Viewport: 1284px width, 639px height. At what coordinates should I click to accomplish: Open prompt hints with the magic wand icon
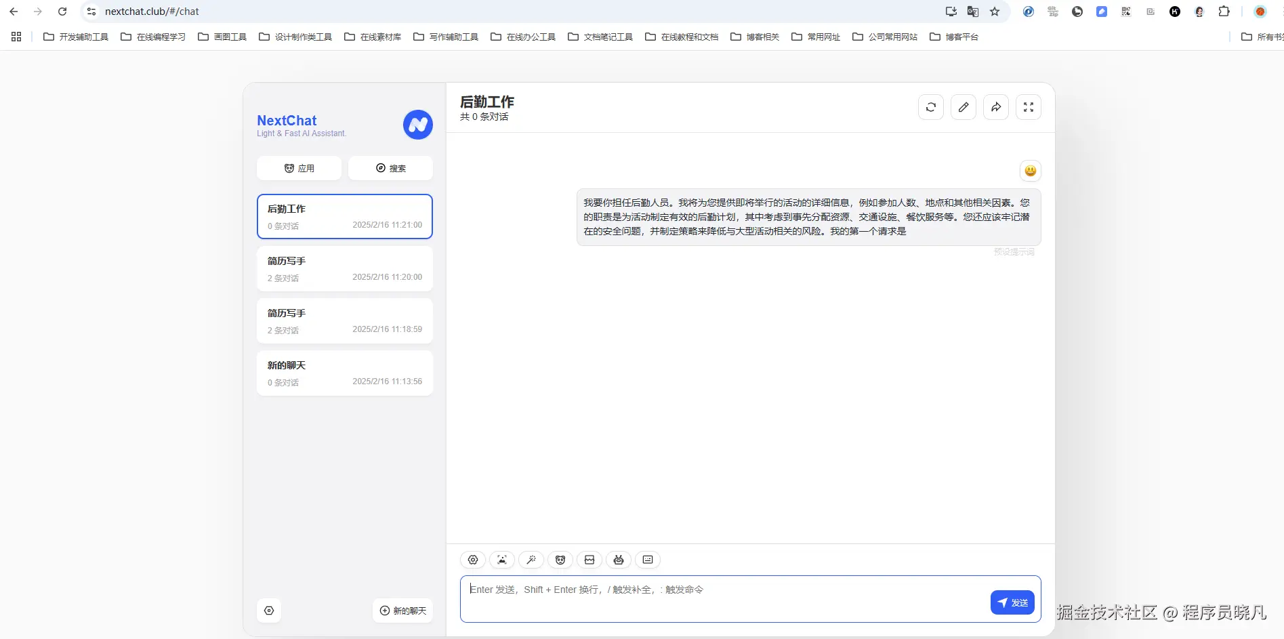531,560
